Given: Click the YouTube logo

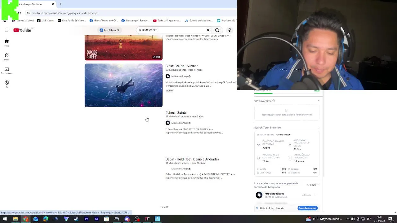Looking at the screenshot, I should click(22, 30).
